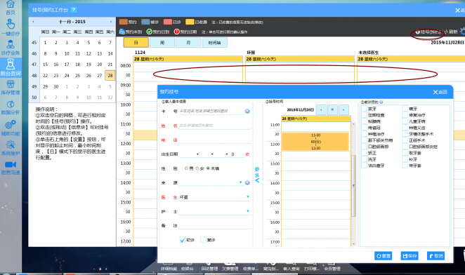Viewport: 465px width, 275px height.
Task: Click the dialog schedule vertical scrollbar
Action: [x=353, y=185]
